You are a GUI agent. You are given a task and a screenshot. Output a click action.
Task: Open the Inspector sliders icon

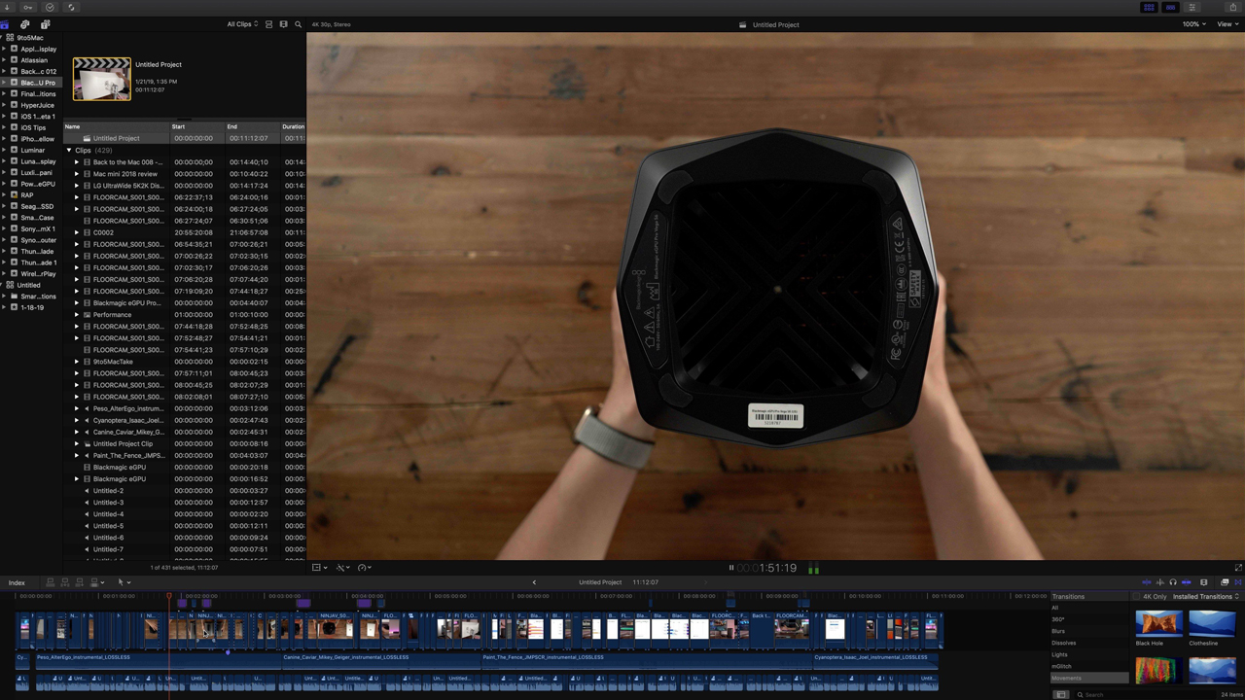click(x=1192, y=7)
